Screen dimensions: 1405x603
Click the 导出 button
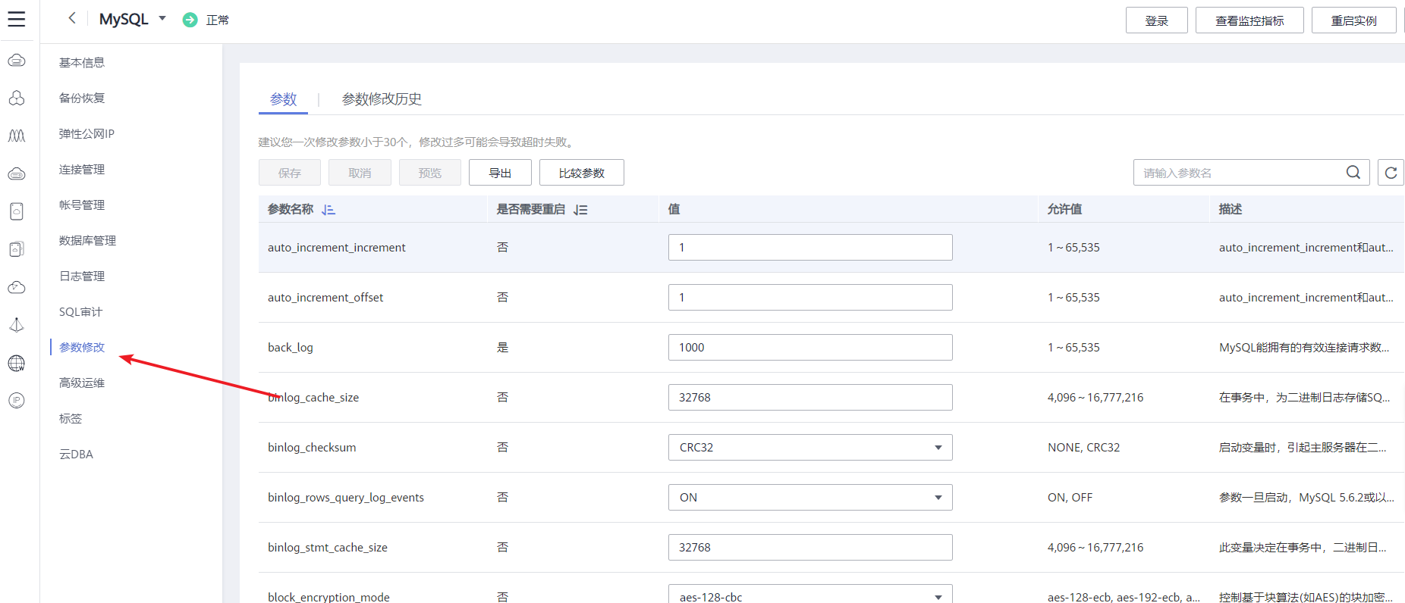[x=500, y=173]
